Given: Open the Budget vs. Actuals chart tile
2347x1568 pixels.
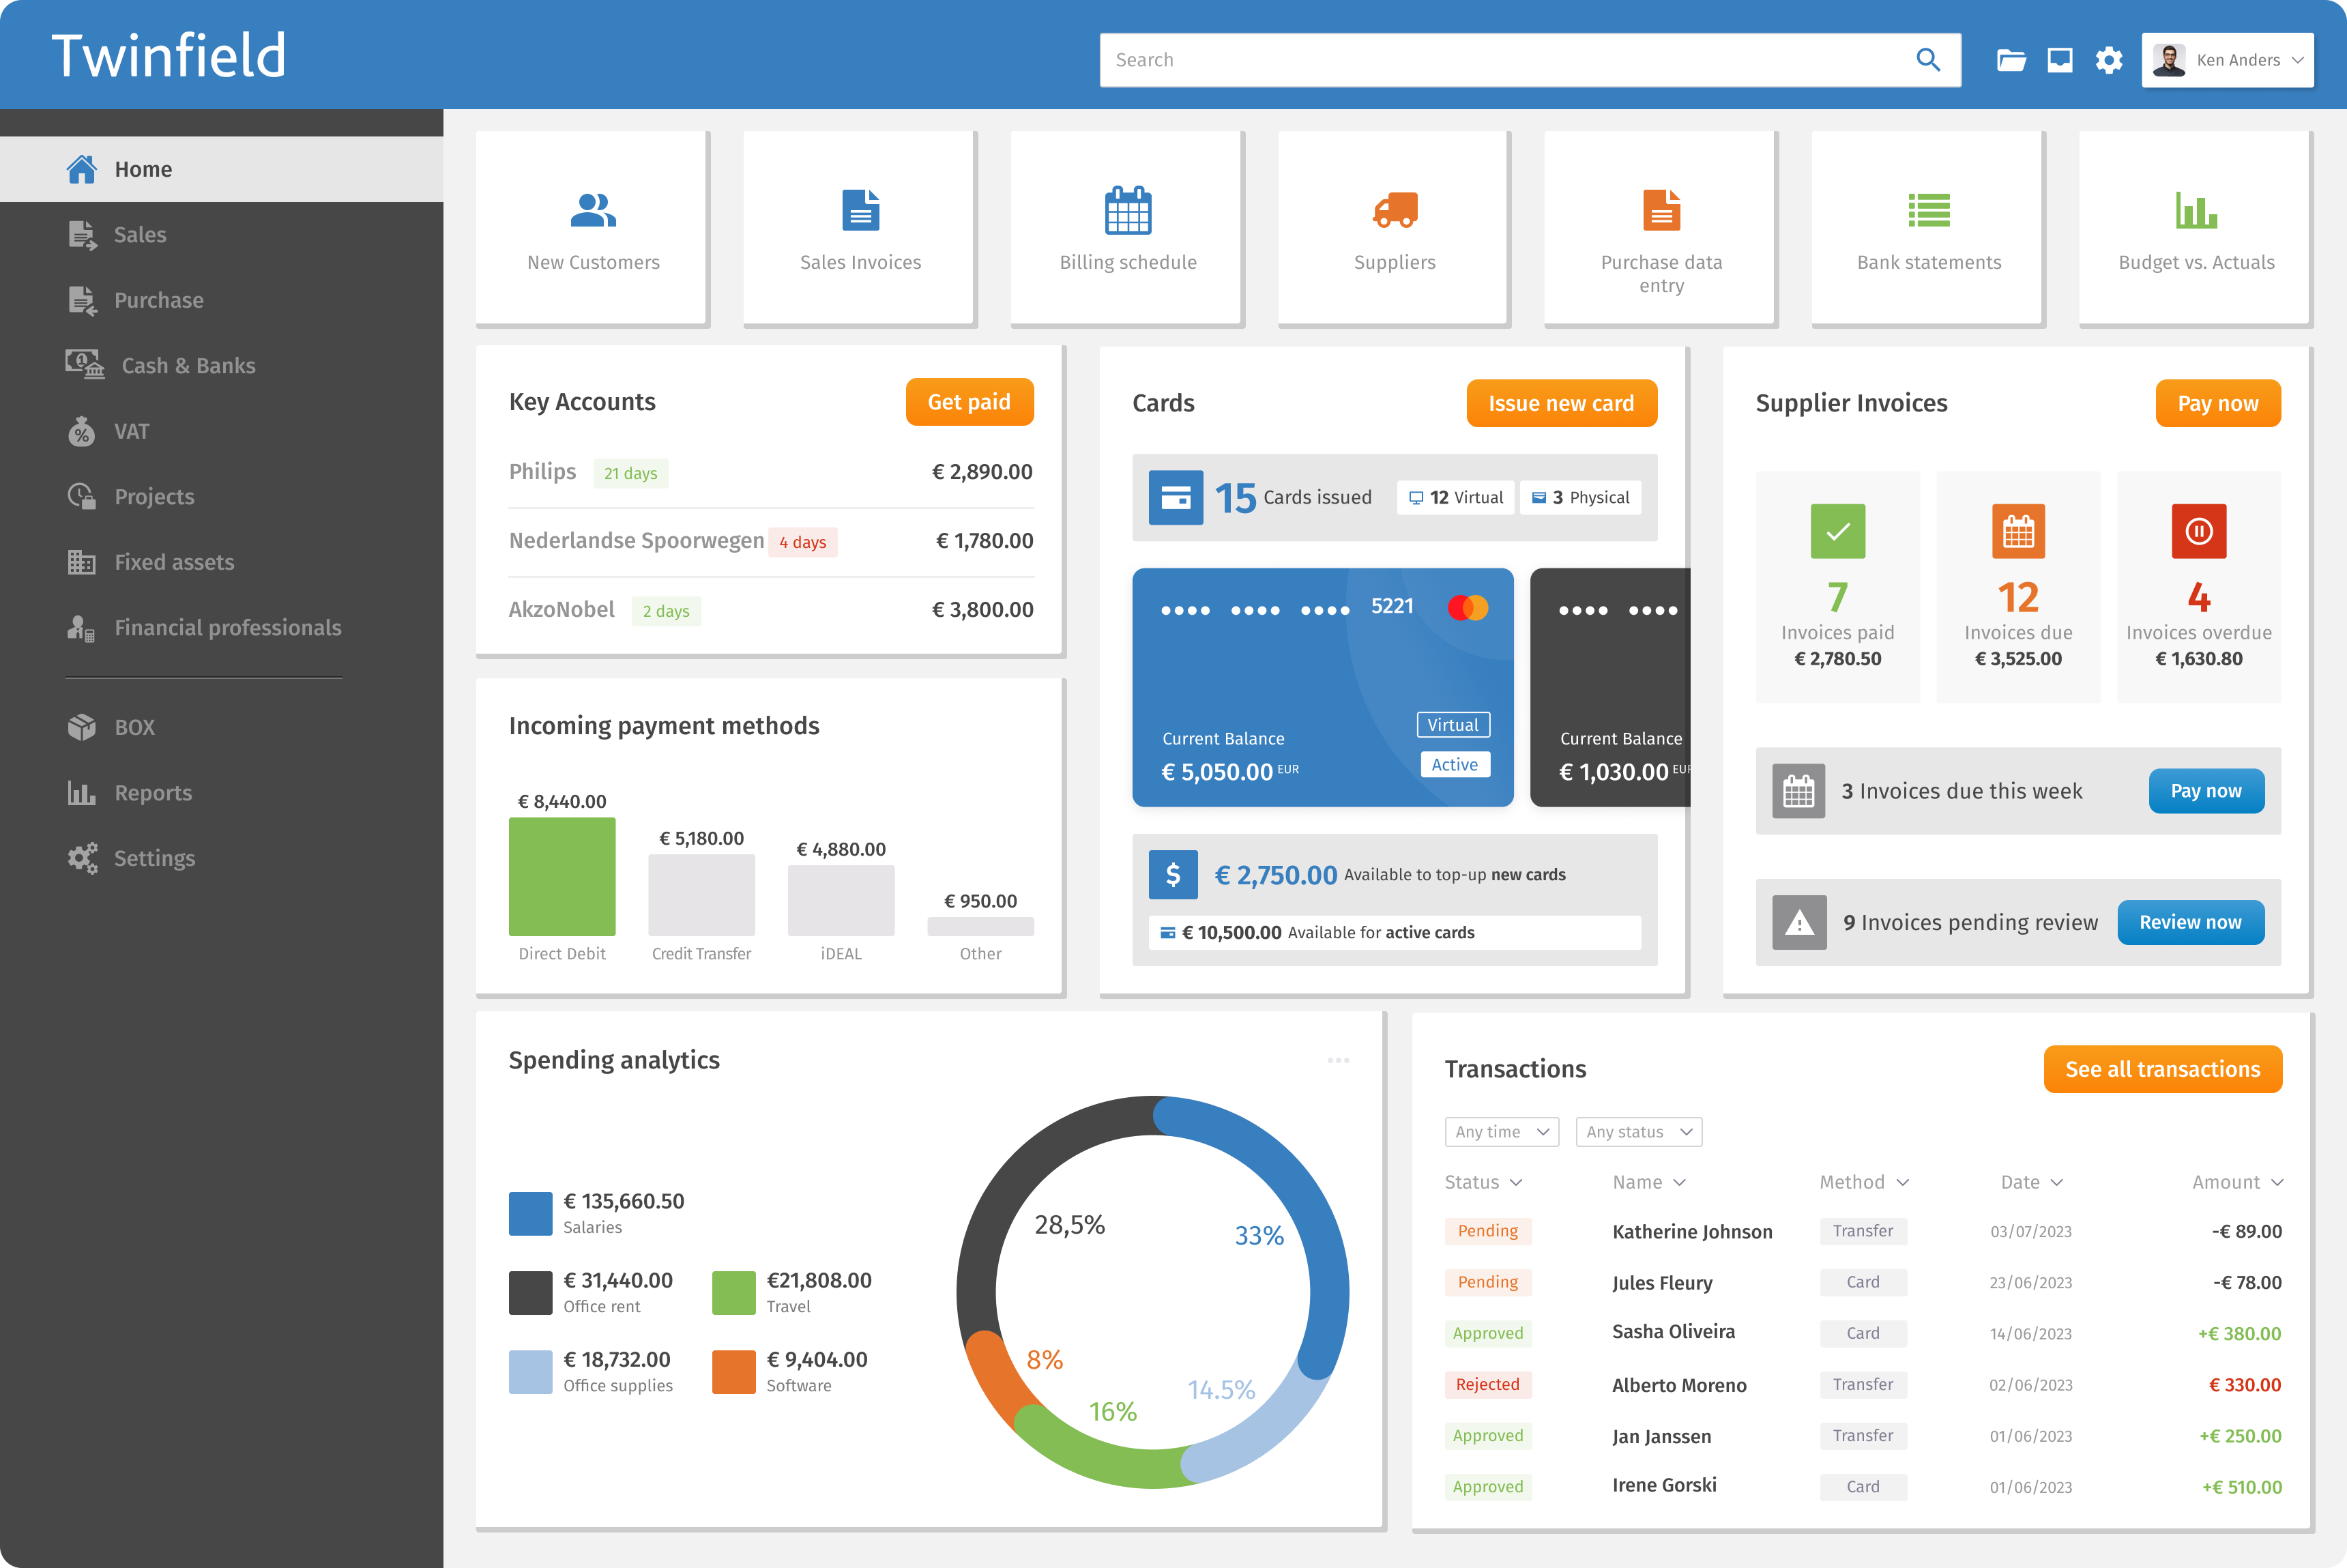Looking at the screenshot, I should 2196,228.
